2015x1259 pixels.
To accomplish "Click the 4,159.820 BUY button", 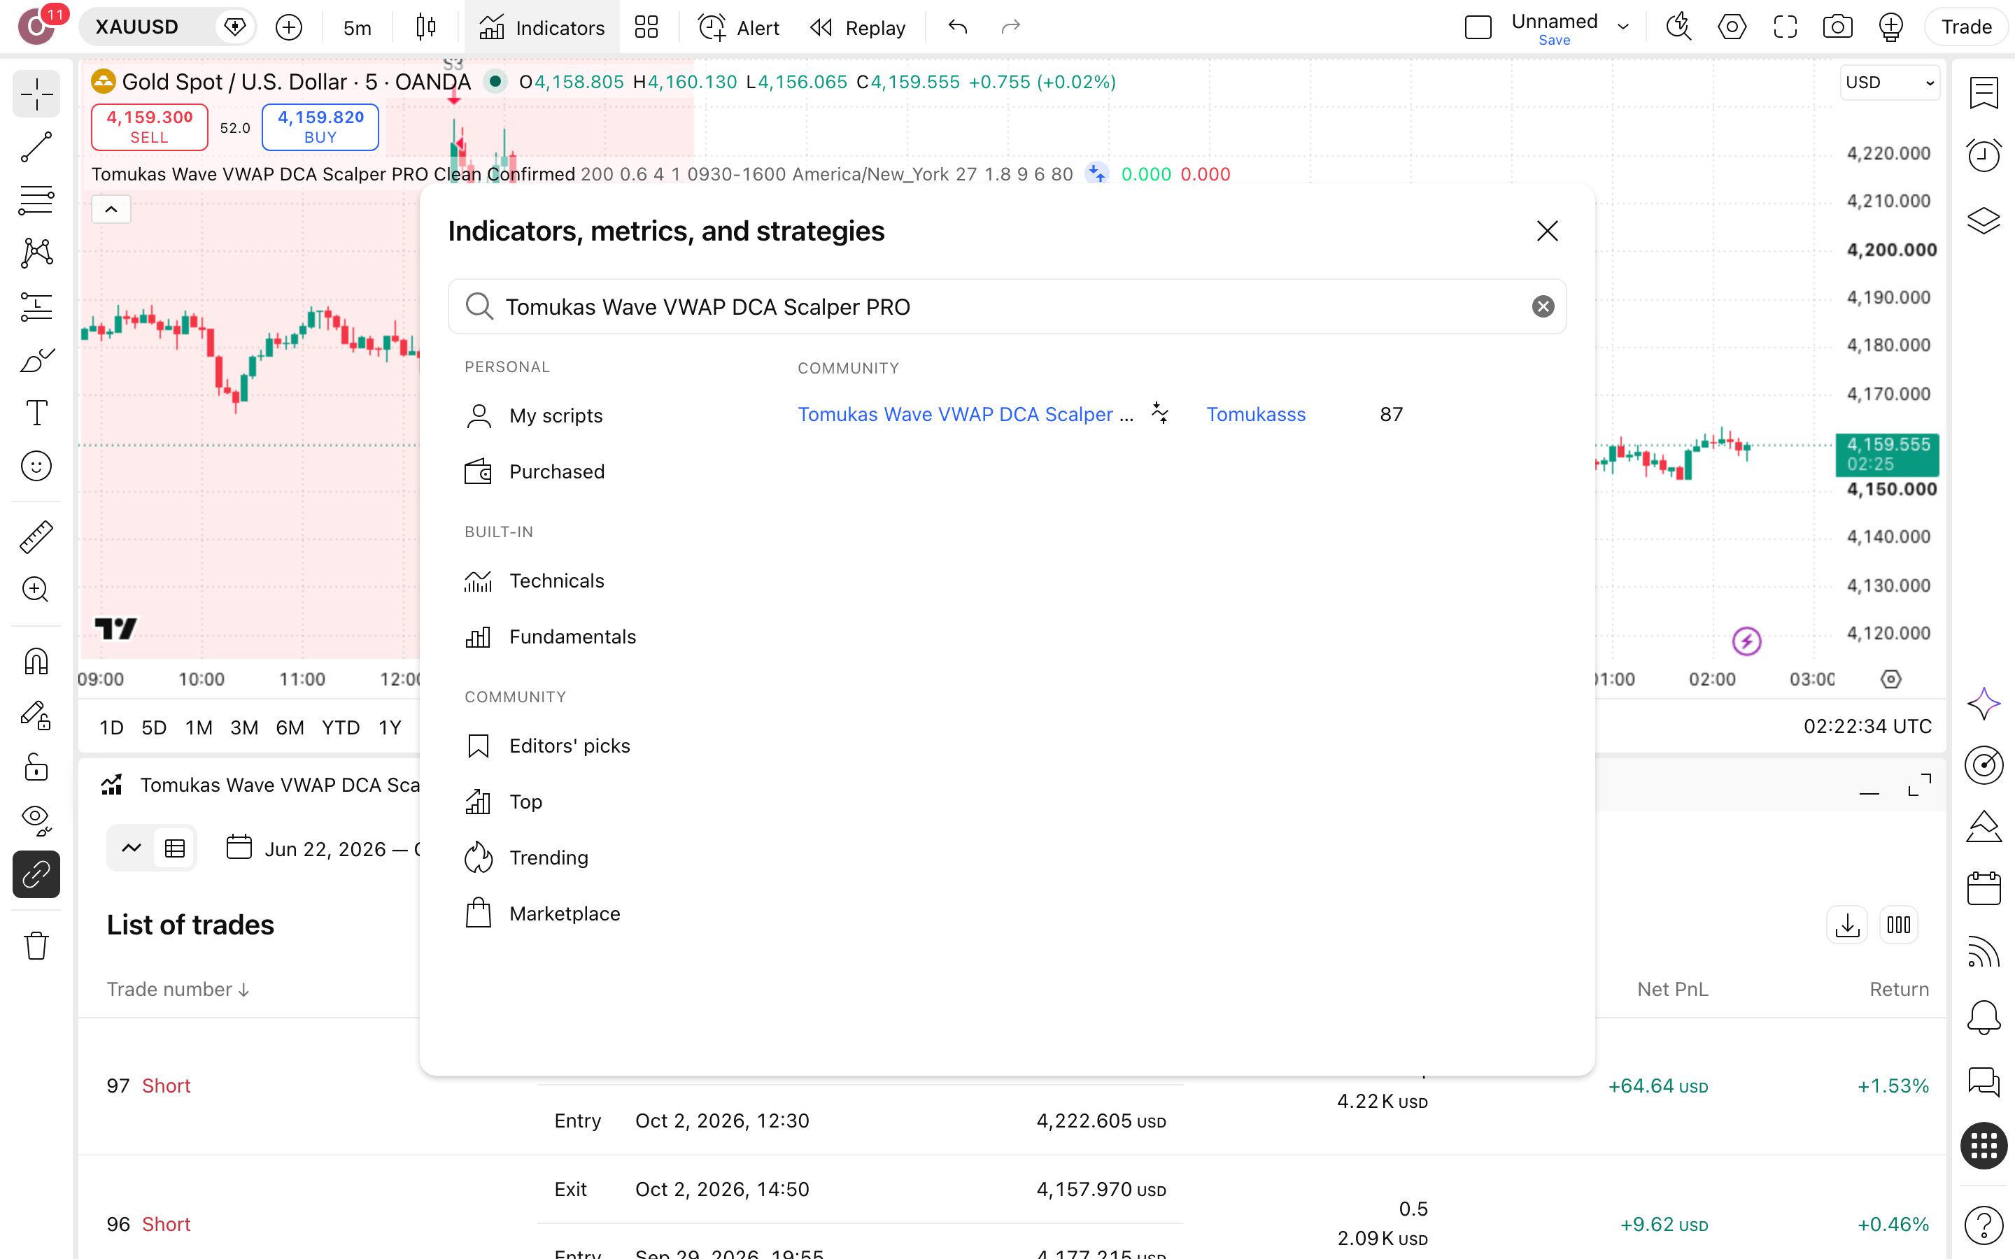I will (320, 127).
